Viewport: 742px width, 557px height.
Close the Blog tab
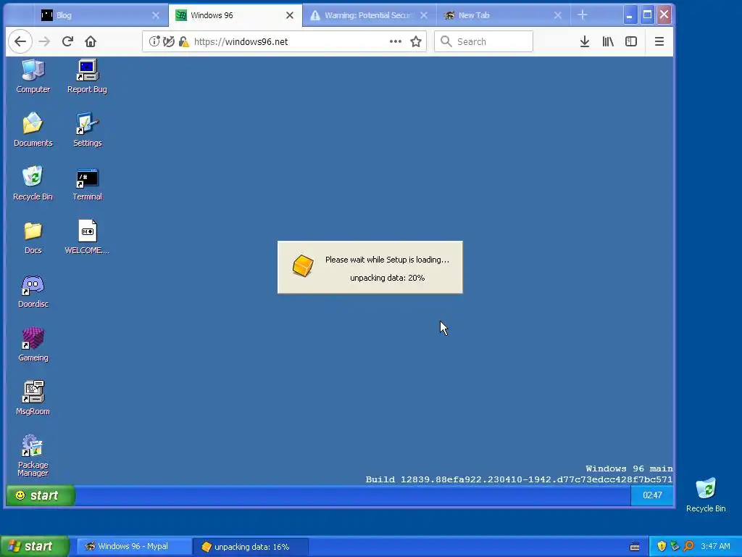tap(156, 16)
